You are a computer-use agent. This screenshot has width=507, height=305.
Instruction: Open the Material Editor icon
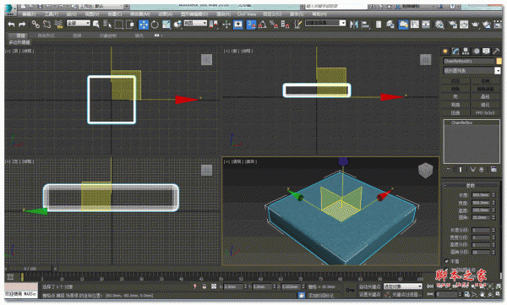pos(439,25)
